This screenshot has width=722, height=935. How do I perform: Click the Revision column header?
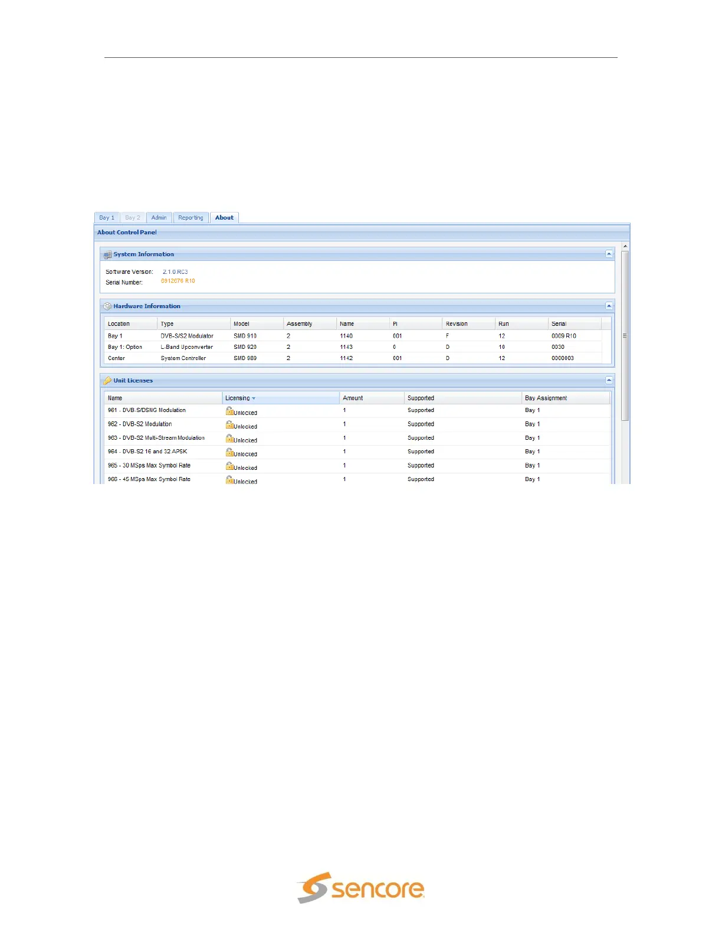coord(469,323)
